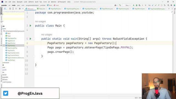Open the DB Navigator menu
Screen dimensions: 176x99
pos(62,2)
